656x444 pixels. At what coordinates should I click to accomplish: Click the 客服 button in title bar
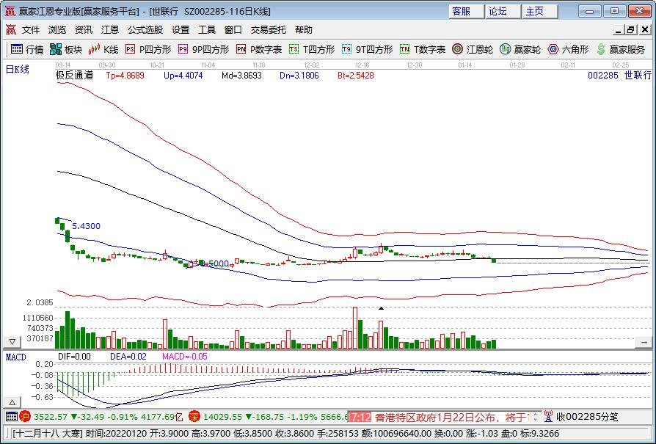466,11
